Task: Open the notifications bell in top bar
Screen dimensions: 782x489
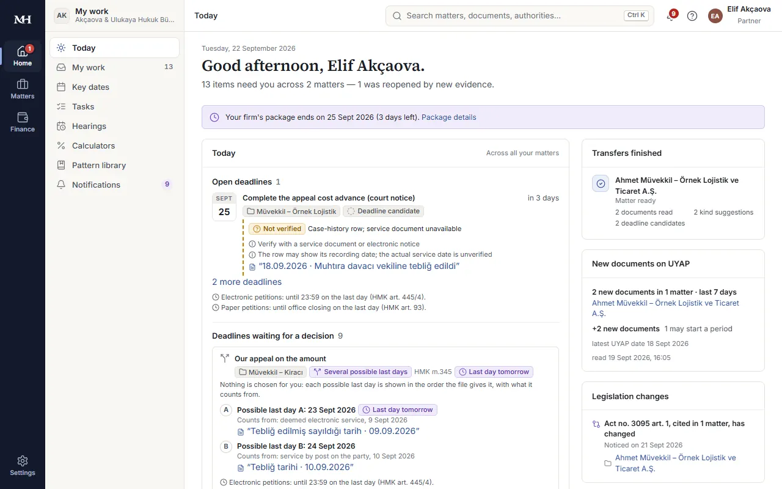Action: (x=671, y=16)
